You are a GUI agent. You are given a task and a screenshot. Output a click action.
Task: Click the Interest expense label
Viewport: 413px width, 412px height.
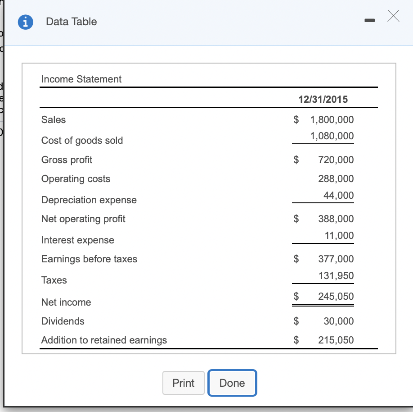pyautogui.click(x=78, y=240)
